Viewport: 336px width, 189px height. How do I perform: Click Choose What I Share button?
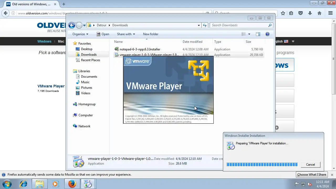312,175
